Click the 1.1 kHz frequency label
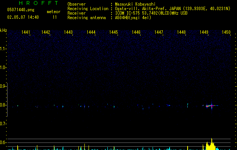Image resolution: width=237 pixels, height=150 pixels. [x=3, y=49]
